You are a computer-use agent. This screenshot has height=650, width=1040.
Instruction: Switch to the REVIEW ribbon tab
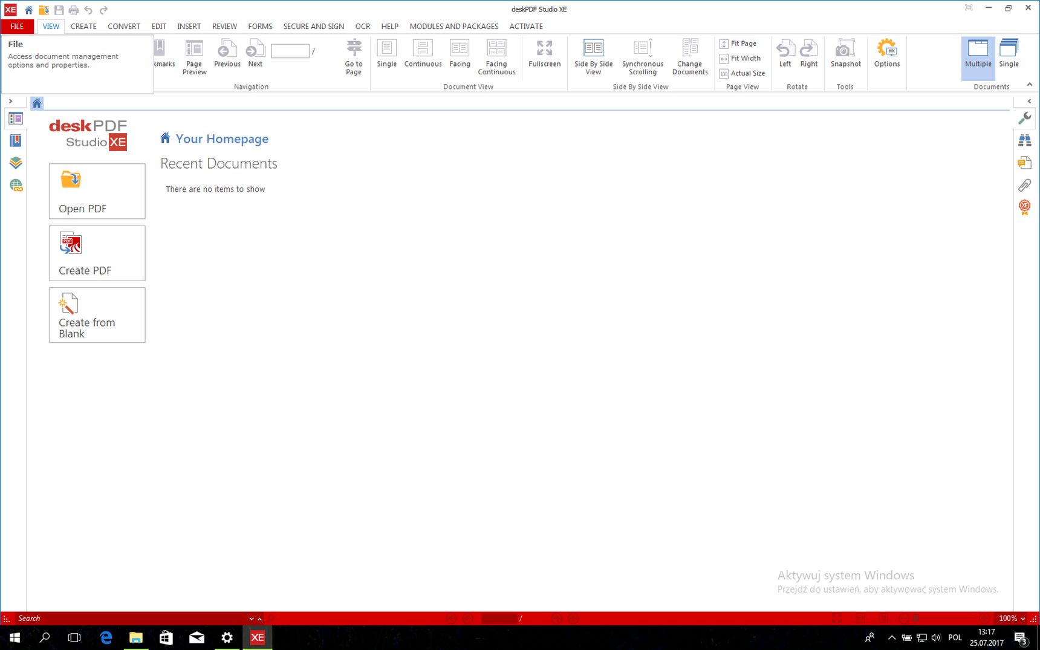pyautogui.click(x=224, y=27)
